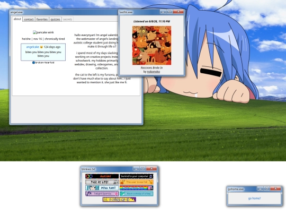Screen dimensions: 286x215
Task: Click the bites you status message text
Action: (x=43, y=54)
